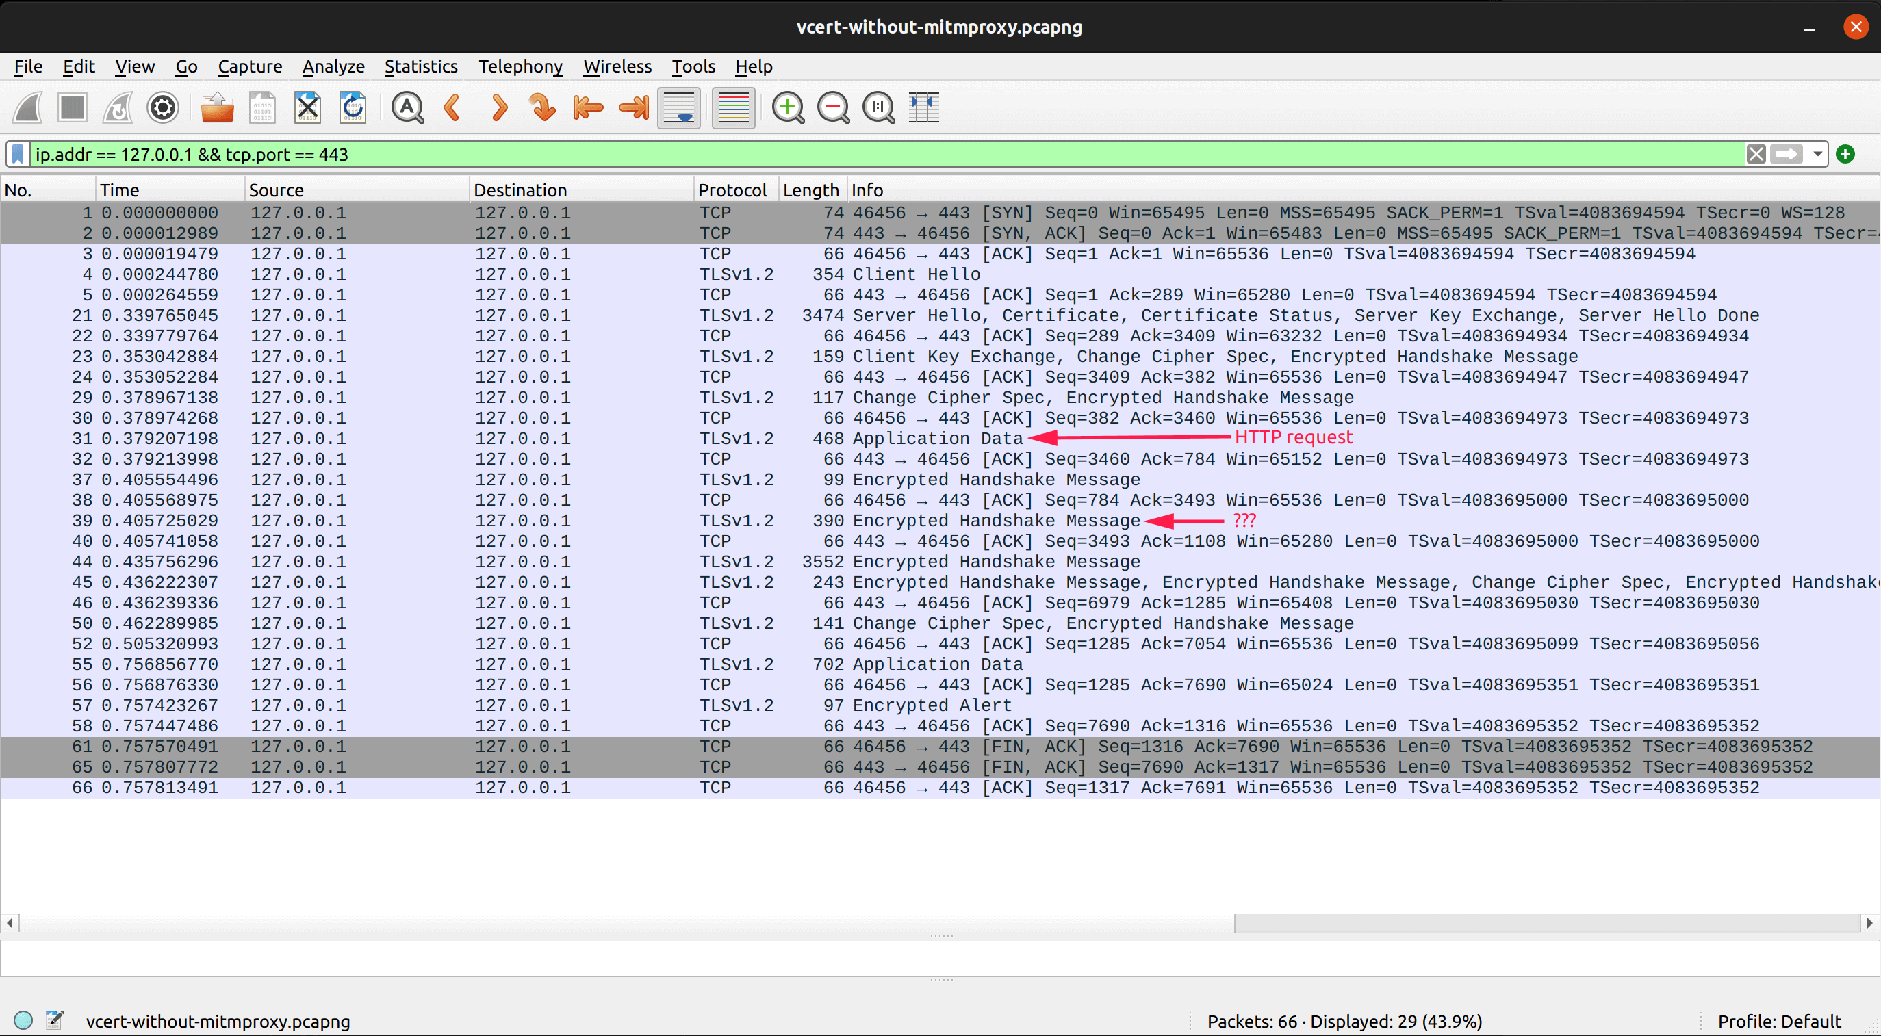
Task: Click the display filter text field
Action: coord(887,154)
